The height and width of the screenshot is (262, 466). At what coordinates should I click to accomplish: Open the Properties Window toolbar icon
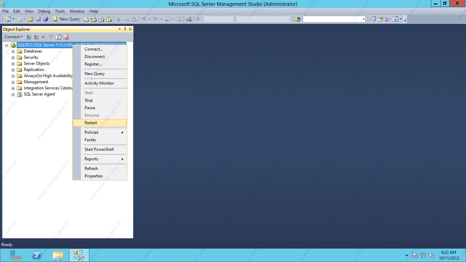[380, 19]
